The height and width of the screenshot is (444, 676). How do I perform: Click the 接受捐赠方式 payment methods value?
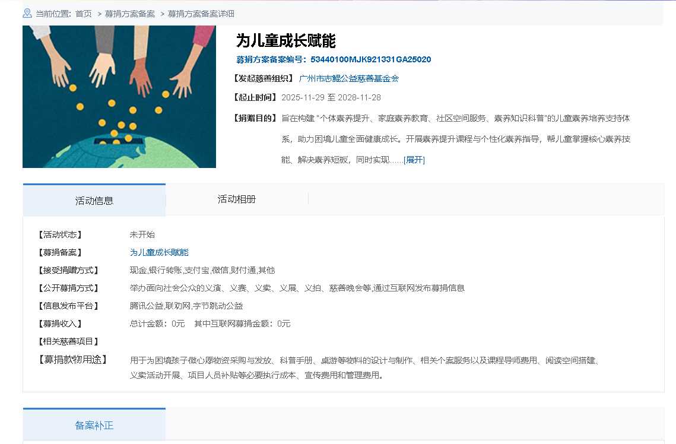coord(202,270)
